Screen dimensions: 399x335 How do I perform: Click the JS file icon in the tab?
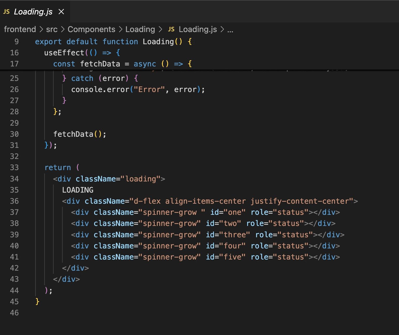point(6,12)
